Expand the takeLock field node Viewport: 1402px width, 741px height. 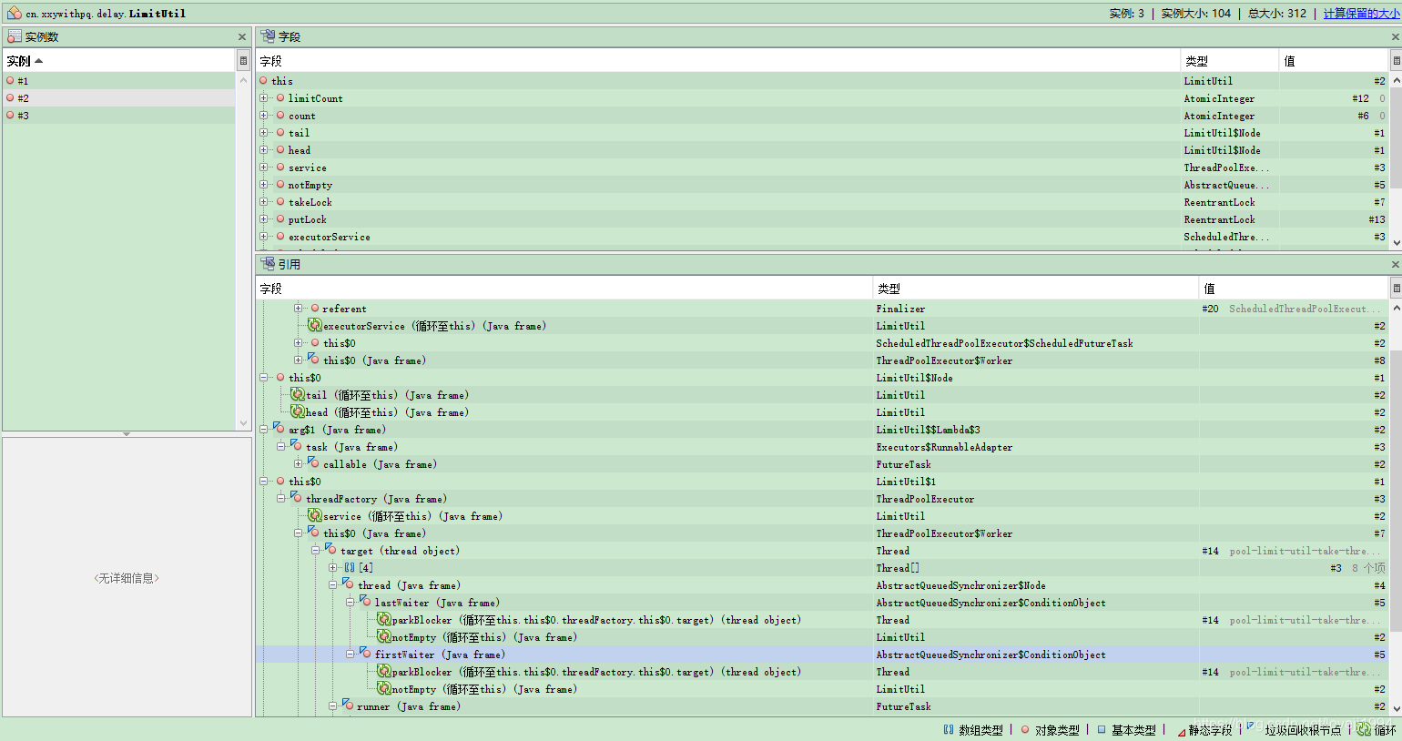[x=264, y=202]
